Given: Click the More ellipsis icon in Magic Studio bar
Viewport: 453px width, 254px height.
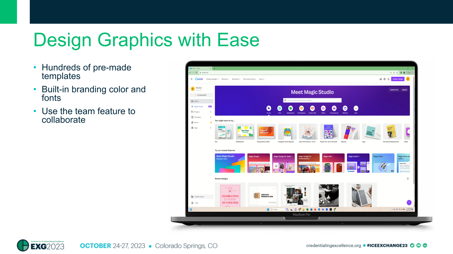Looking at the screenshot, I should click(356, 108).
